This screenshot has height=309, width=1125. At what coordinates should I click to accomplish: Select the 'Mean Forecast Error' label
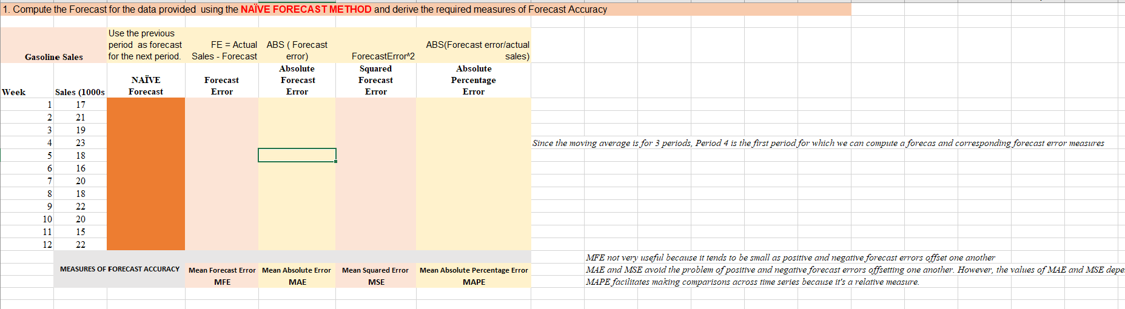tap(222, 270)
